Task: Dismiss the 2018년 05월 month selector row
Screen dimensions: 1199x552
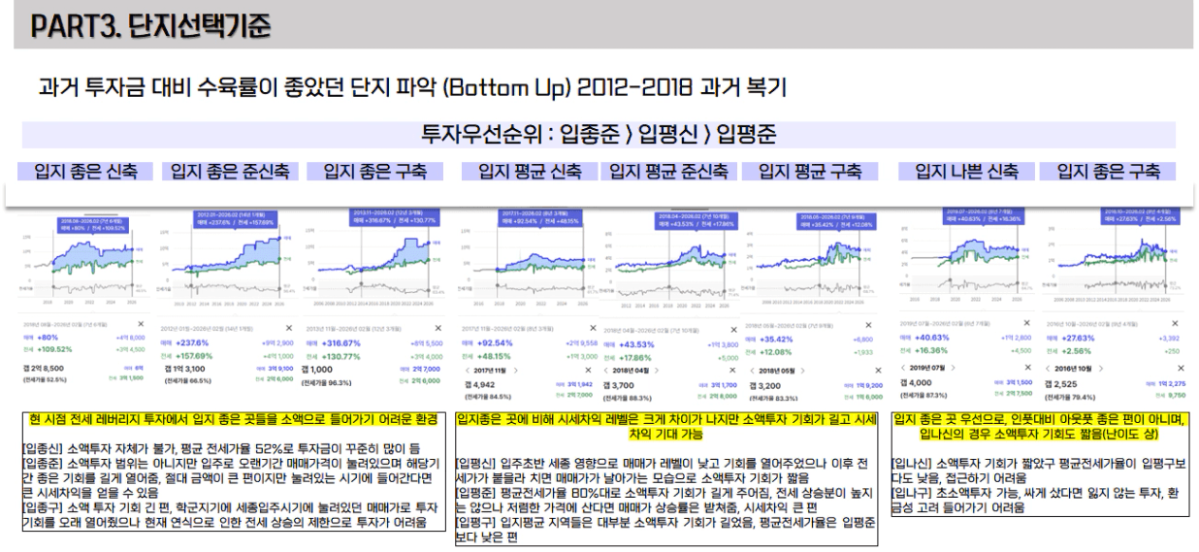Action: pyautogui.click(x=878, y=371)
